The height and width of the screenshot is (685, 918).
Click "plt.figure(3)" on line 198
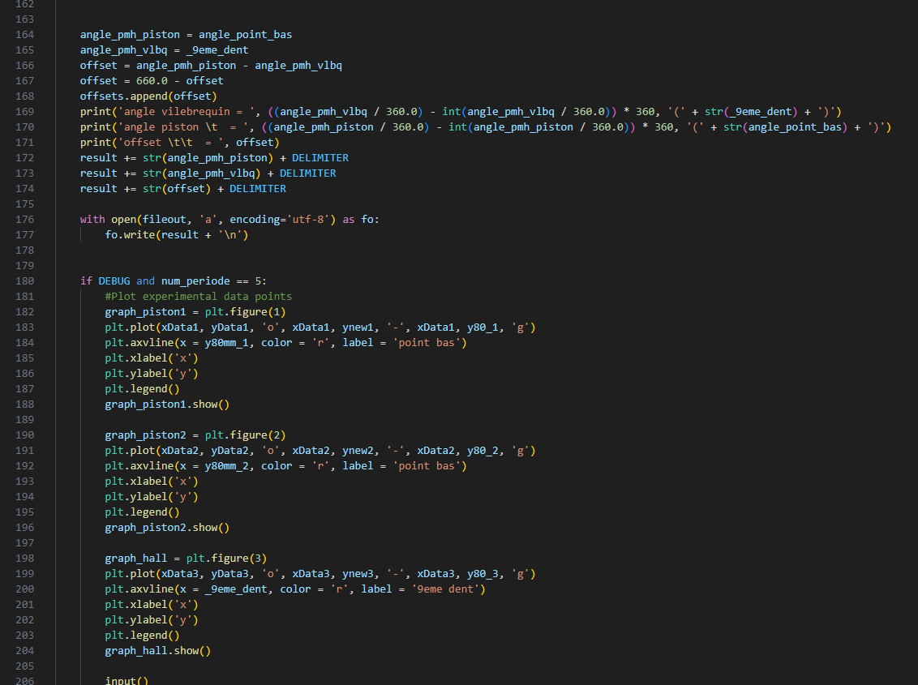[x=226, y=559]
